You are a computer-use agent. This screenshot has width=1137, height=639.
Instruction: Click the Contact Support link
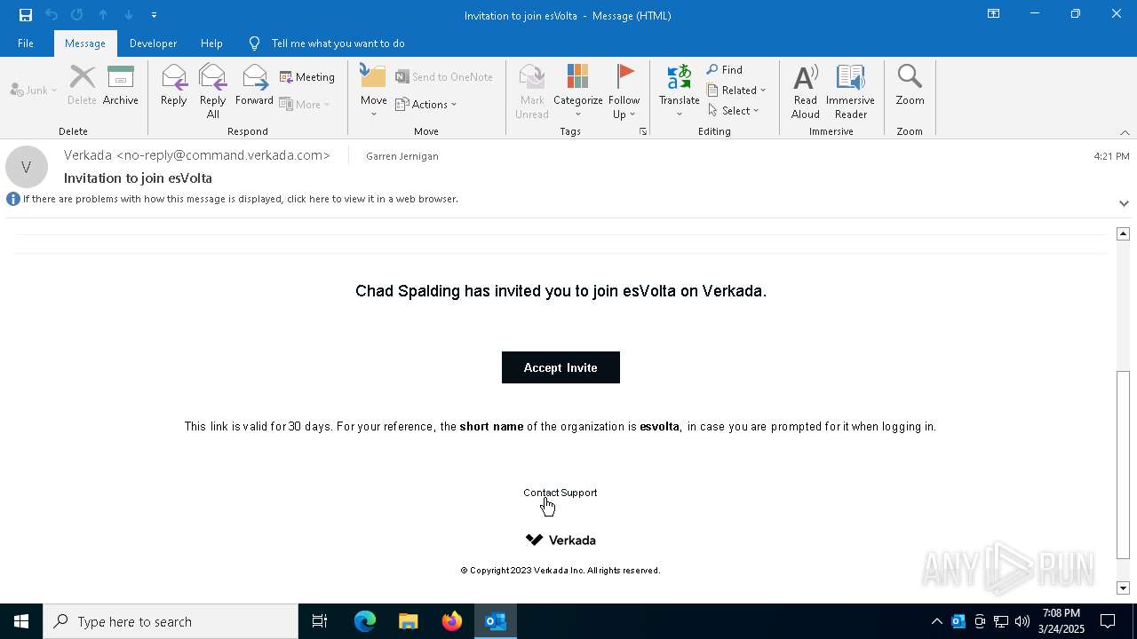coord(561,493)
